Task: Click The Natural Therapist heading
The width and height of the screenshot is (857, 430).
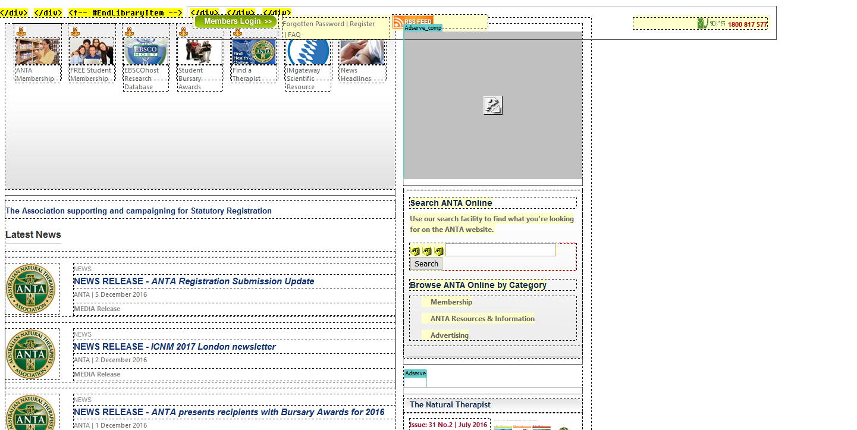Action: point(450,404)
